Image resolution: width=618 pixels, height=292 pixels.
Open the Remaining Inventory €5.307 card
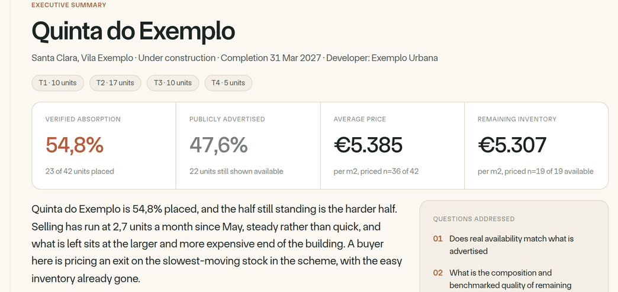click(x=537, y=145)
